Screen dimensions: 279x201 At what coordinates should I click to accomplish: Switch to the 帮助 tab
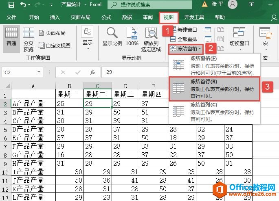pos(220,17)
